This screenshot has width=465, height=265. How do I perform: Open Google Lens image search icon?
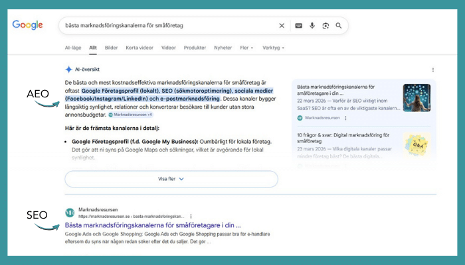pyautogui.click(x=325, y=26)
